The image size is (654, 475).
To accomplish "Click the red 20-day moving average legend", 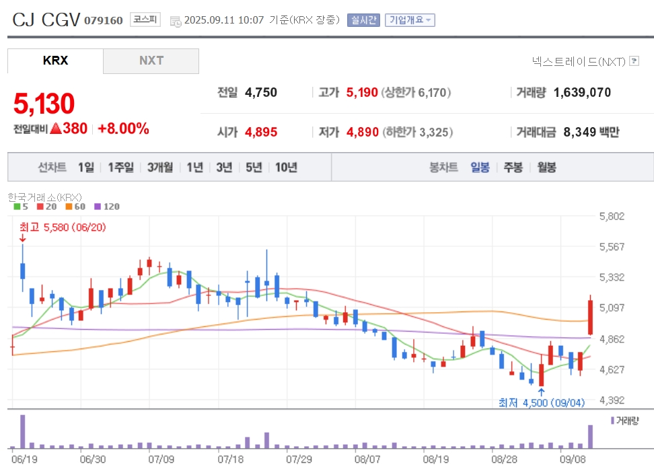I will point(46,207).
